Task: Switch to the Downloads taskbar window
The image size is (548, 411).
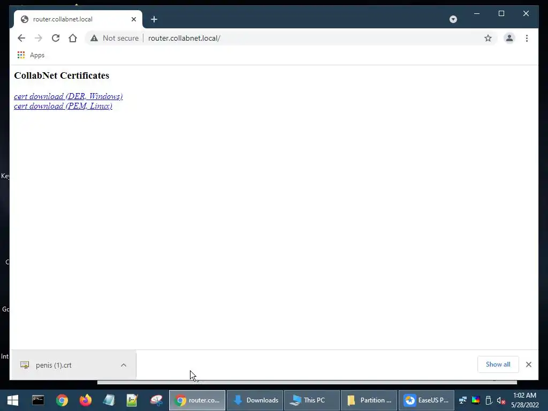Action: [255, 400]
